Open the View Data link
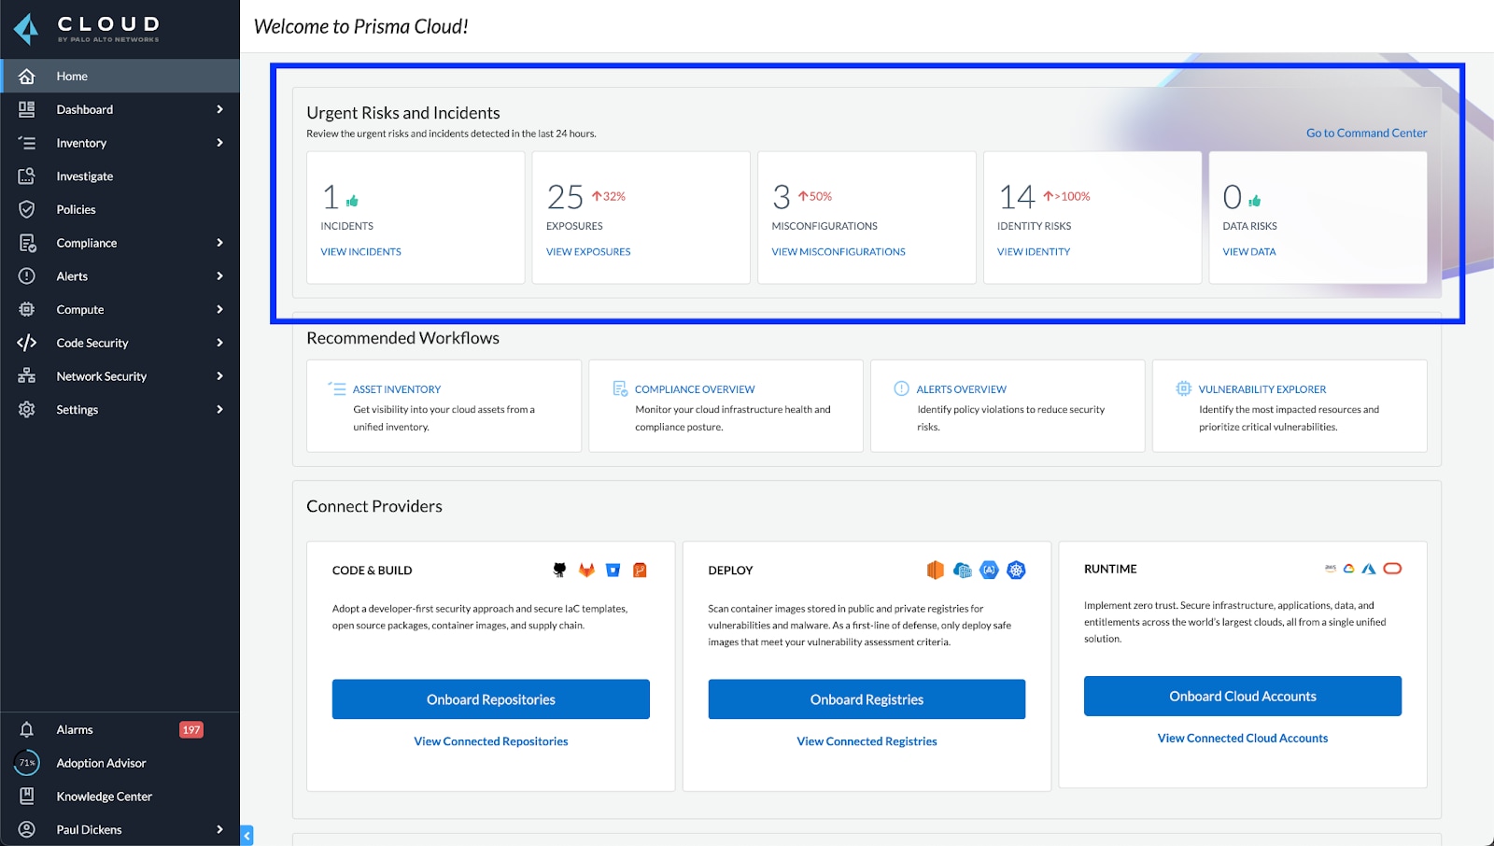Viewport: 1494px width, 846px height. pyautogui.click(x=1249, y=252)
